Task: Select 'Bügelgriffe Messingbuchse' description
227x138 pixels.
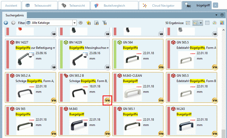Action: 89,48
